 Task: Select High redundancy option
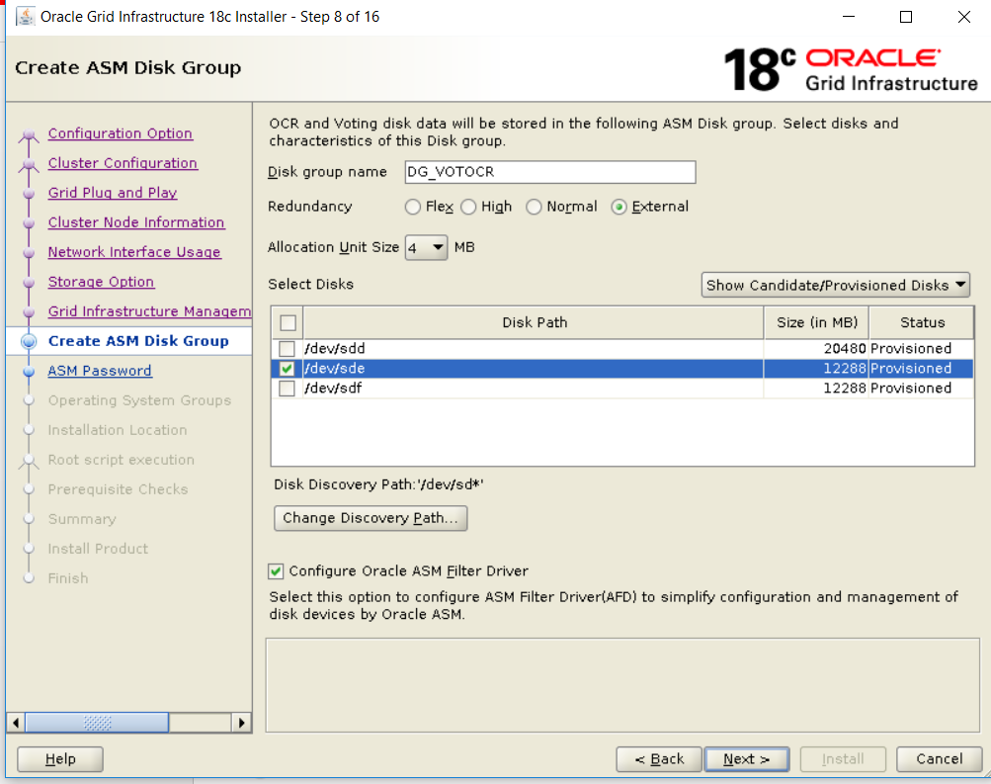468,207
